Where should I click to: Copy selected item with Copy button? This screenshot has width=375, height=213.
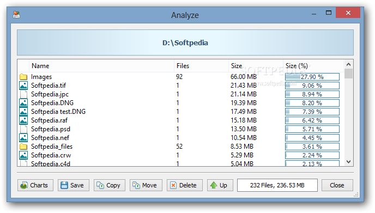click(x=110, y=185)
